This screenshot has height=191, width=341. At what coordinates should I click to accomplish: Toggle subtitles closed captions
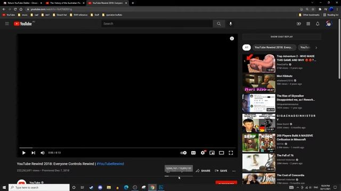coord(193,153)
